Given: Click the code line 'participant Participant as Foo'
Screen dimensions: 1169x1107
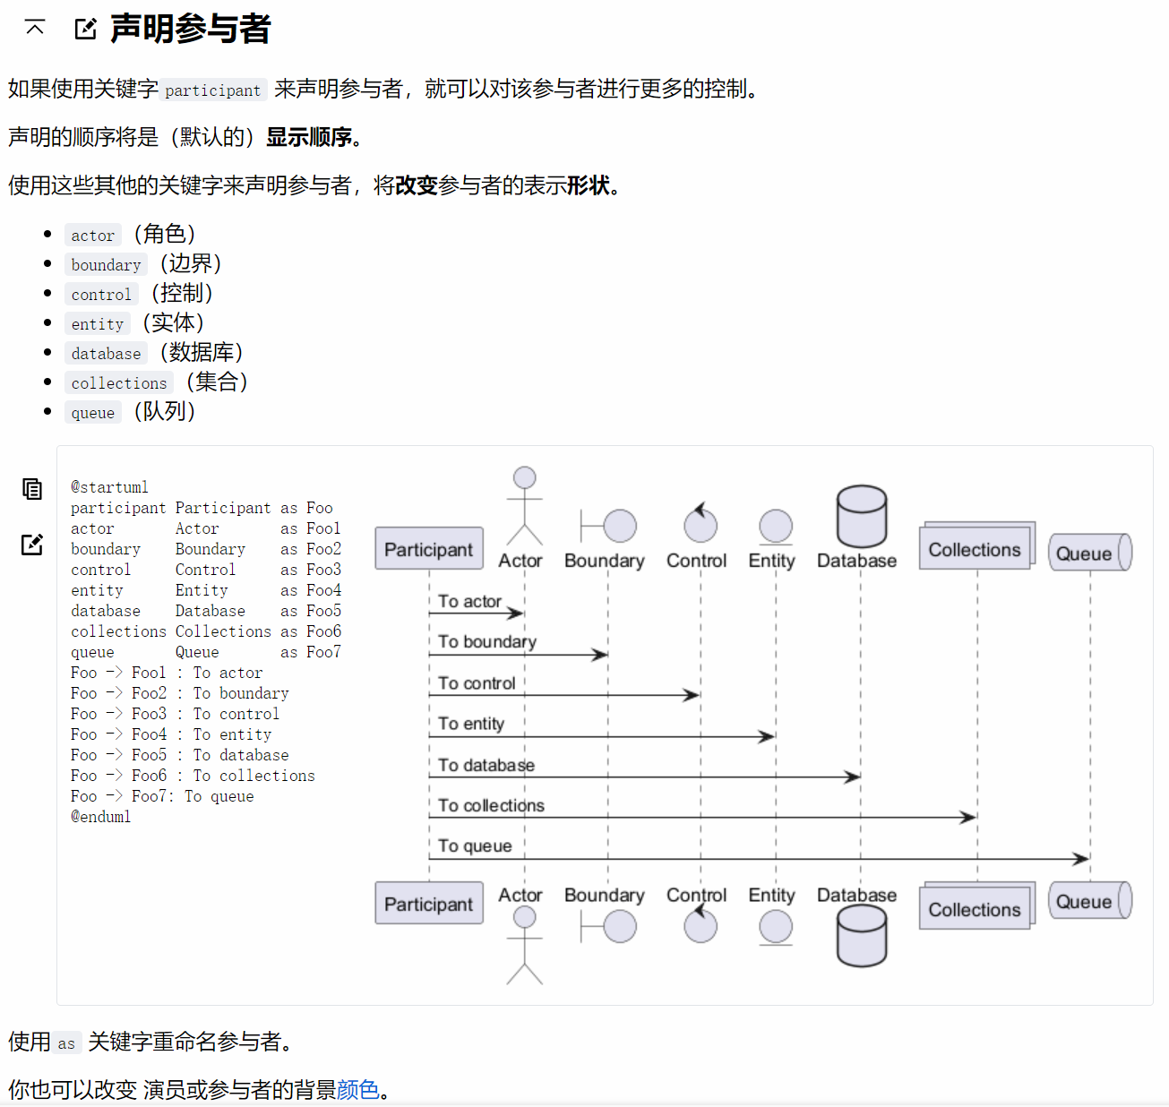Looking at the screenshot, I should pyautogui.click(x=202, y=508).
